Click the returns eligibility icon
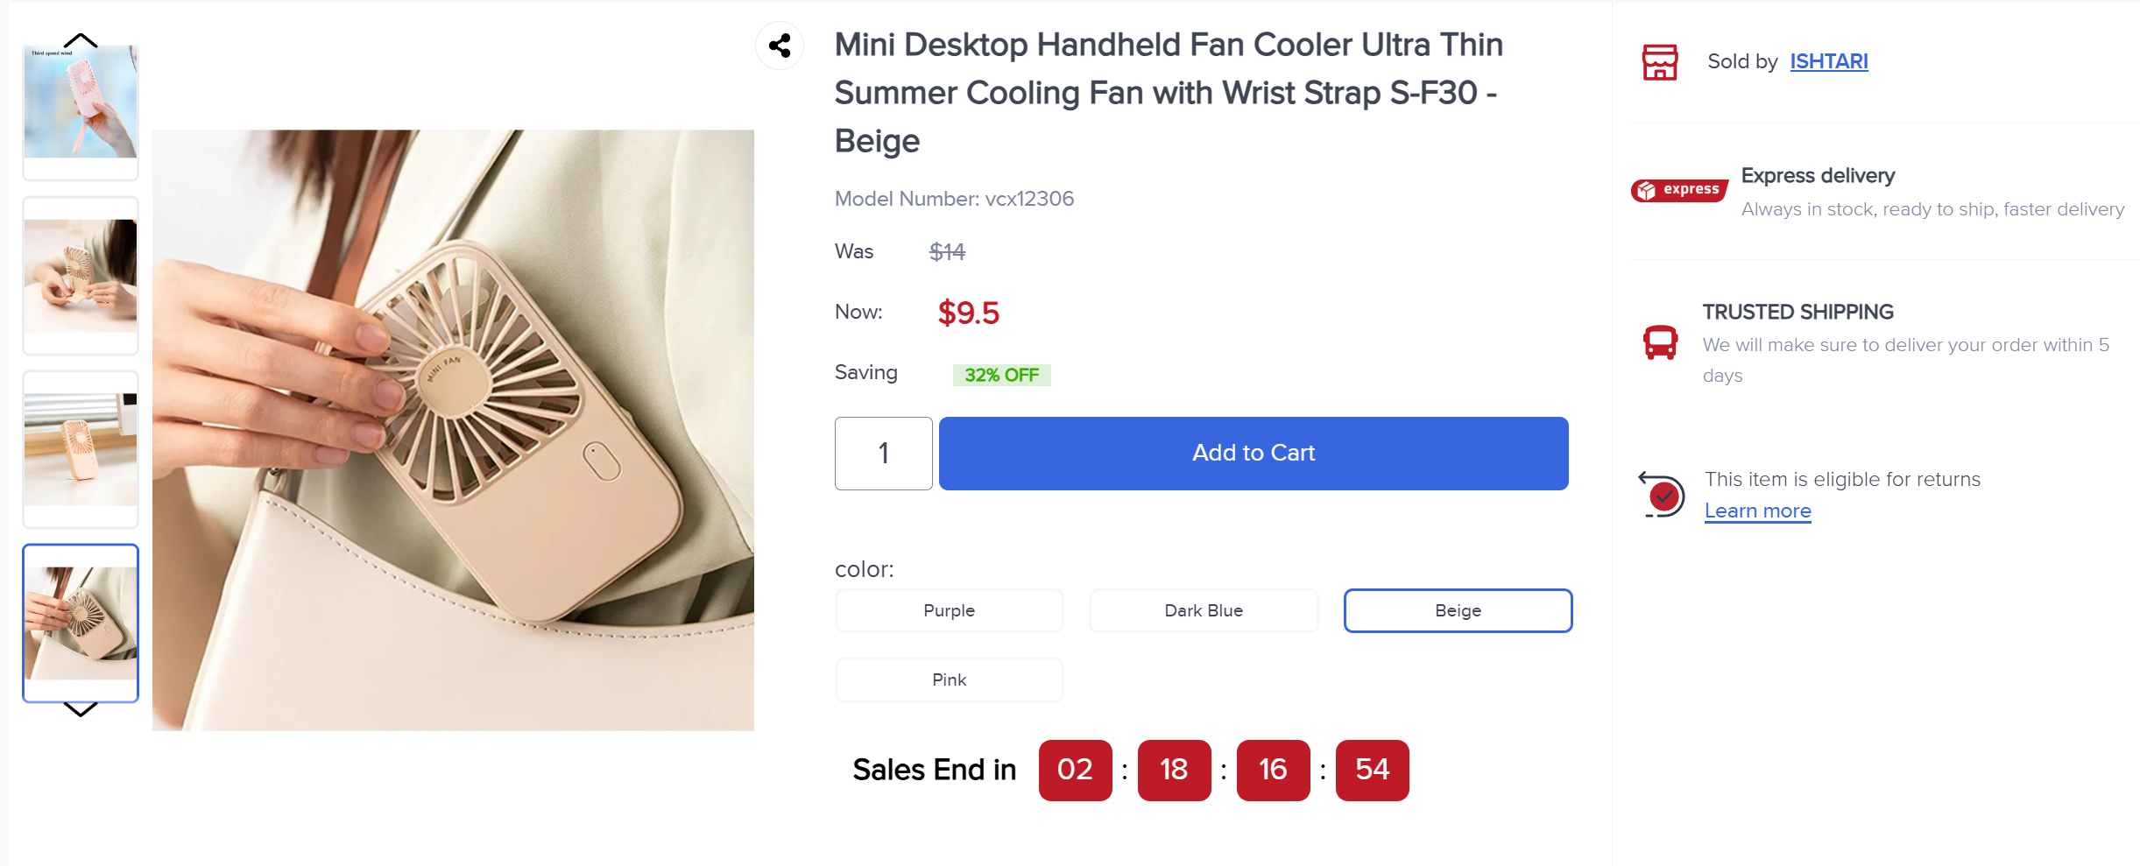Viewport: 2140px width, 866px height. (1662, 495)
